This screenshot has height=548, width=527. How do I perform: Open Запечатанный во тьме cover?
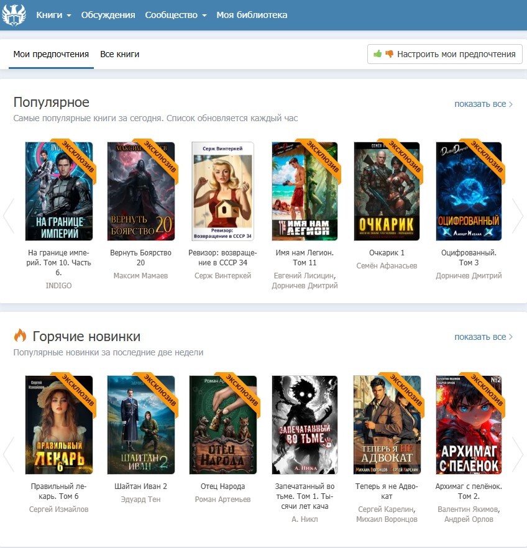pyautogui.click(x=305, y=424)
